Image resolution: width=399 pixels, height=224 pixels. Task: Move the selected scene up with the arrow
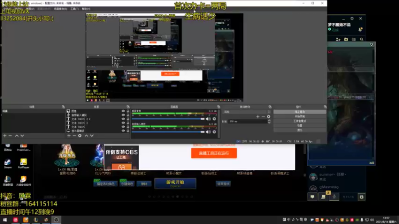17,136
